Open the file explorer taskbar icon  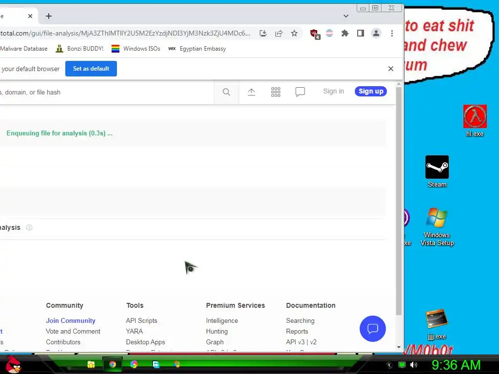[x=91, y=364]
